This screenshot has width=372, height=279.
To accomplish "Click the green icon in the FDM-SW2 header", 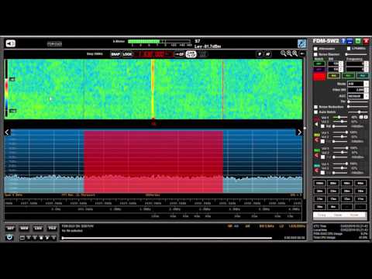I will [358, 41].
